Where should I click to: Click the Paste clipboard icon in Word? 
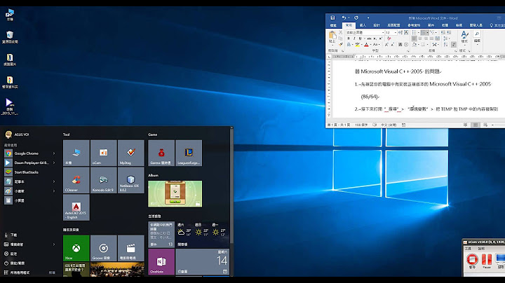332,35
